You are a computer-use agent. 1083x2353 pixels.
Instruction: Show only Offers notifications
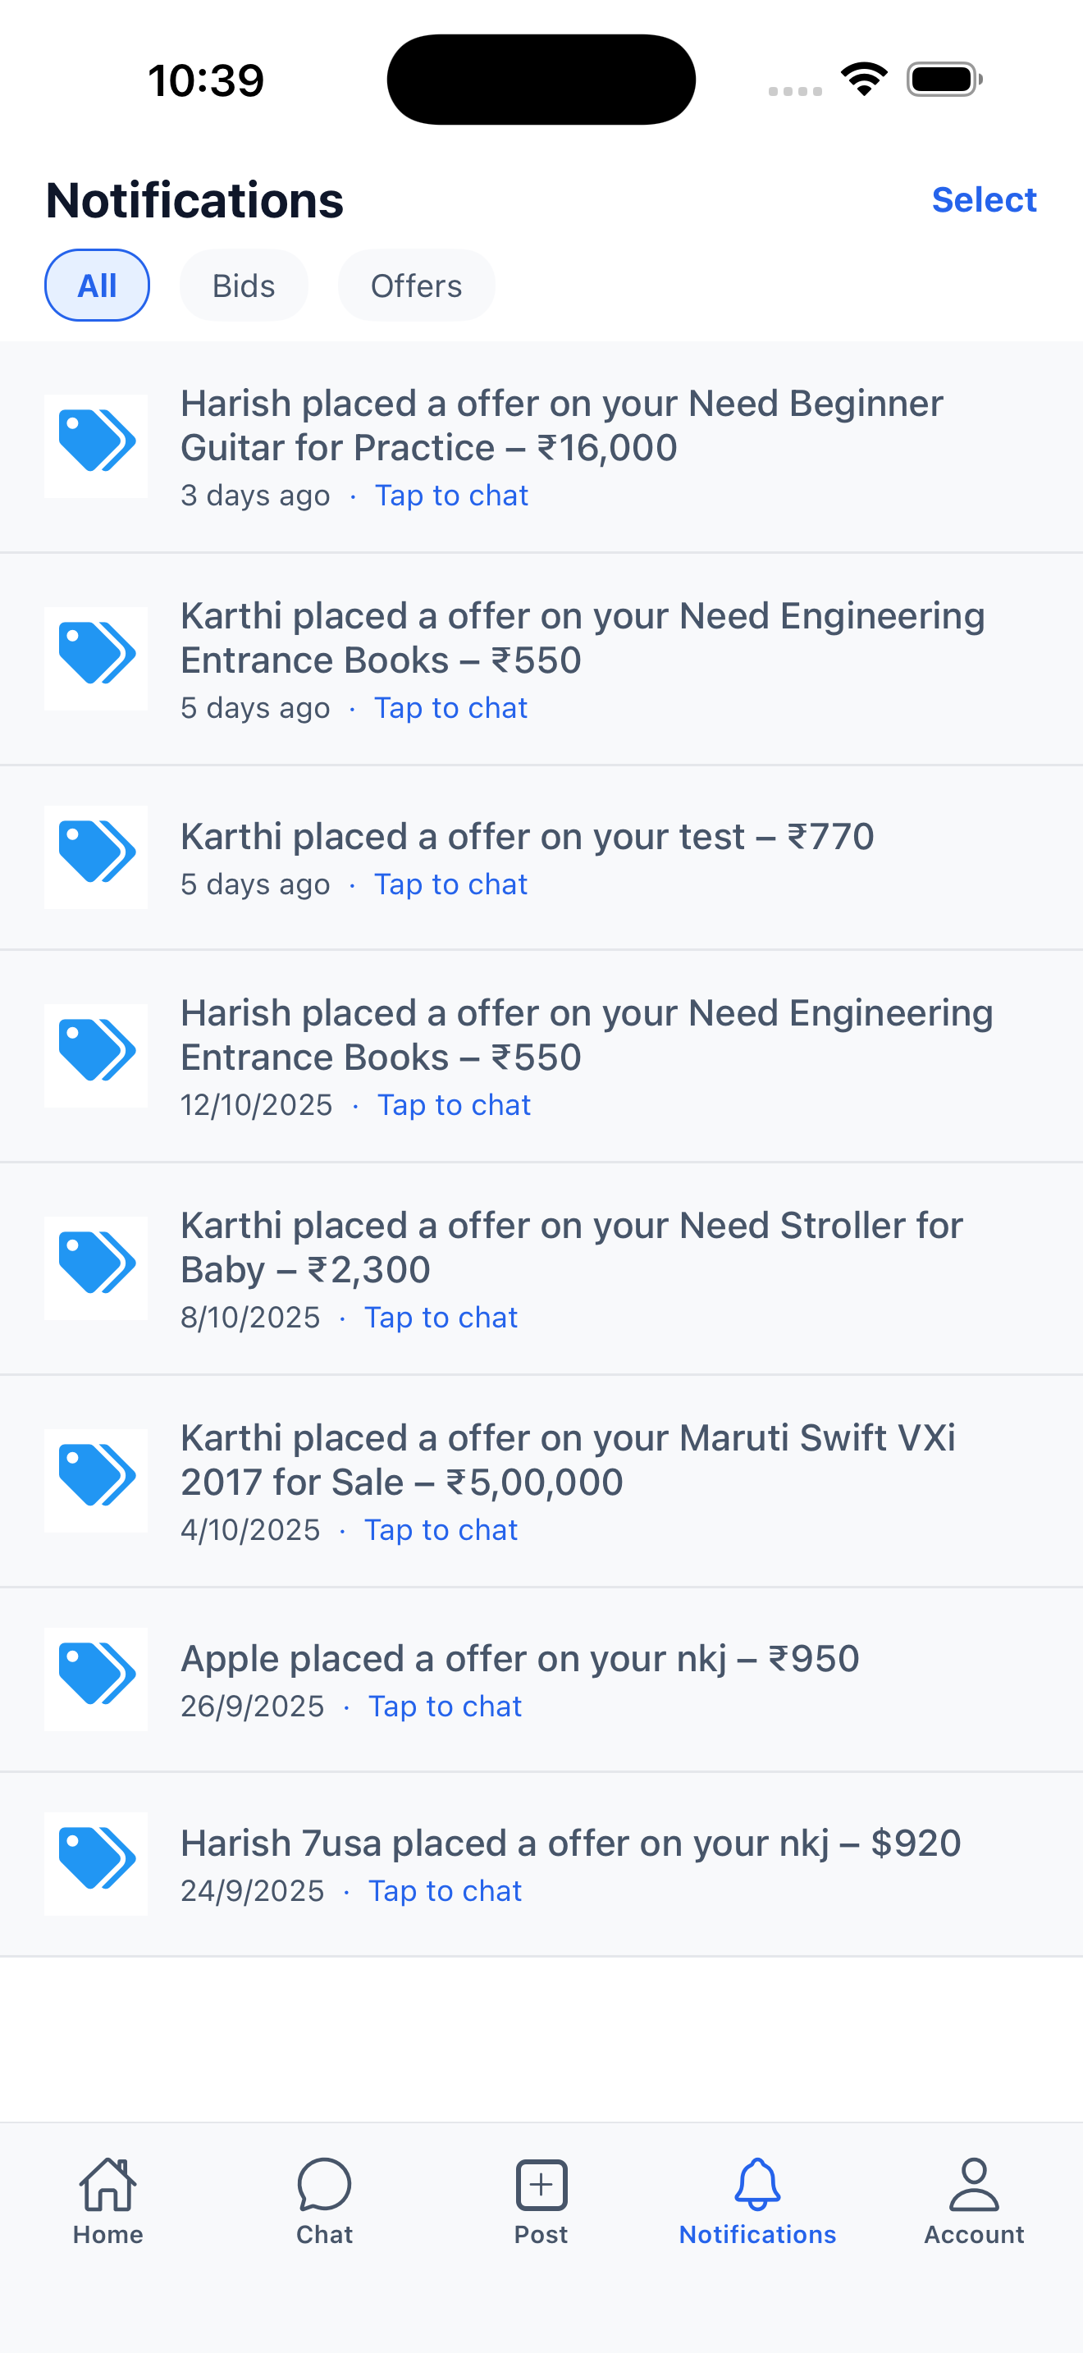(x=417, y=286)
